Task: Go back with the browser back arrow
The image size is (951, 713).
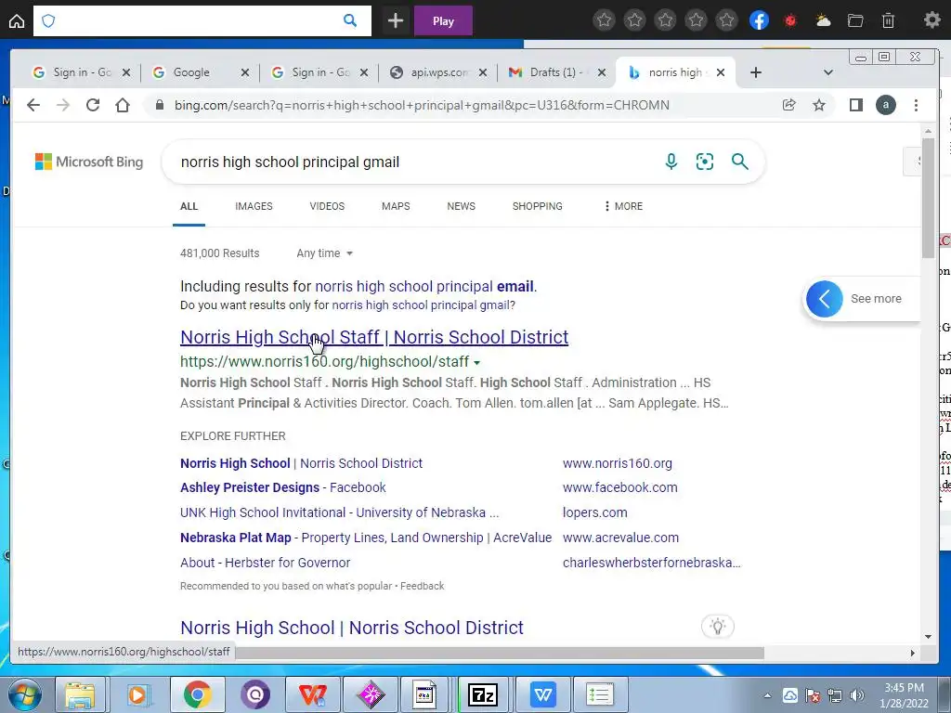Action: click(33, 105)
